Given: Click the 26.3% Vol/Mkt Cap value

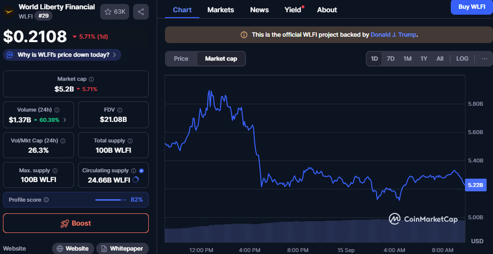Looking at the screenshot, I should (x=38, y=150).
